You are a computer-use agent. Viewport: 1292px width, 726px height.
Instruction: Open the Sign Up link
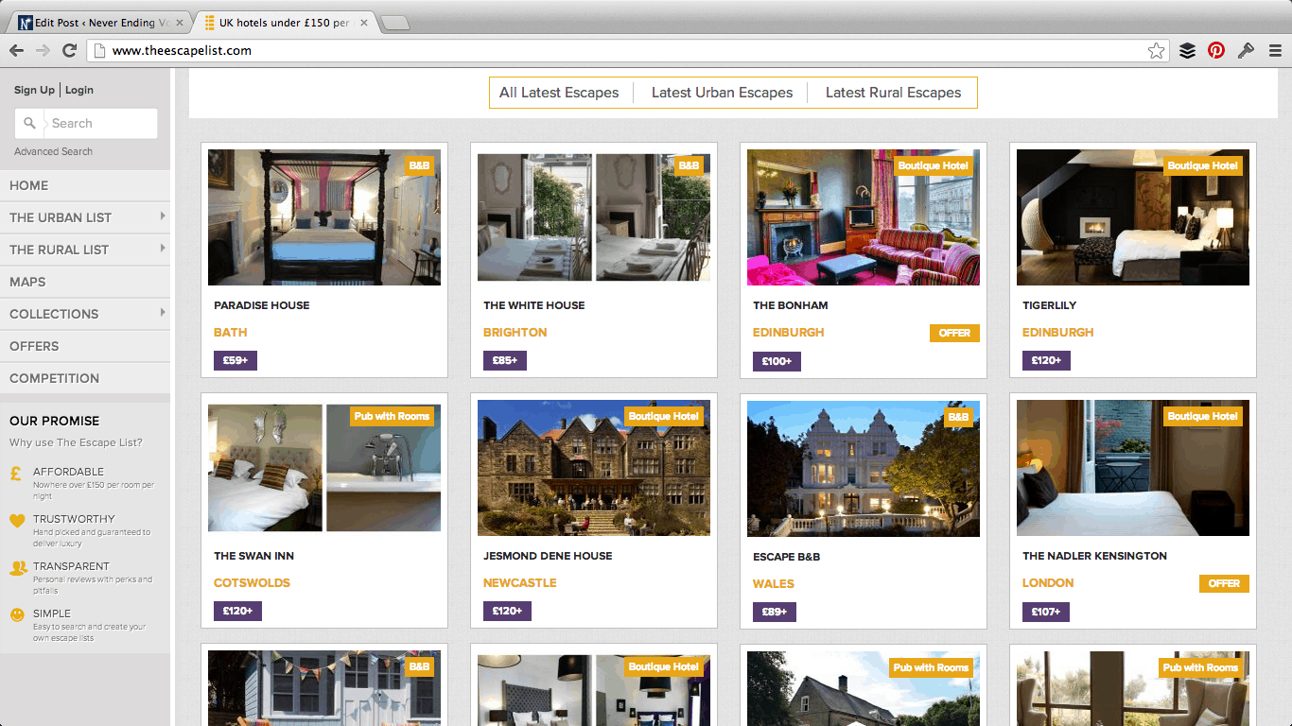[x=34, y=90]
